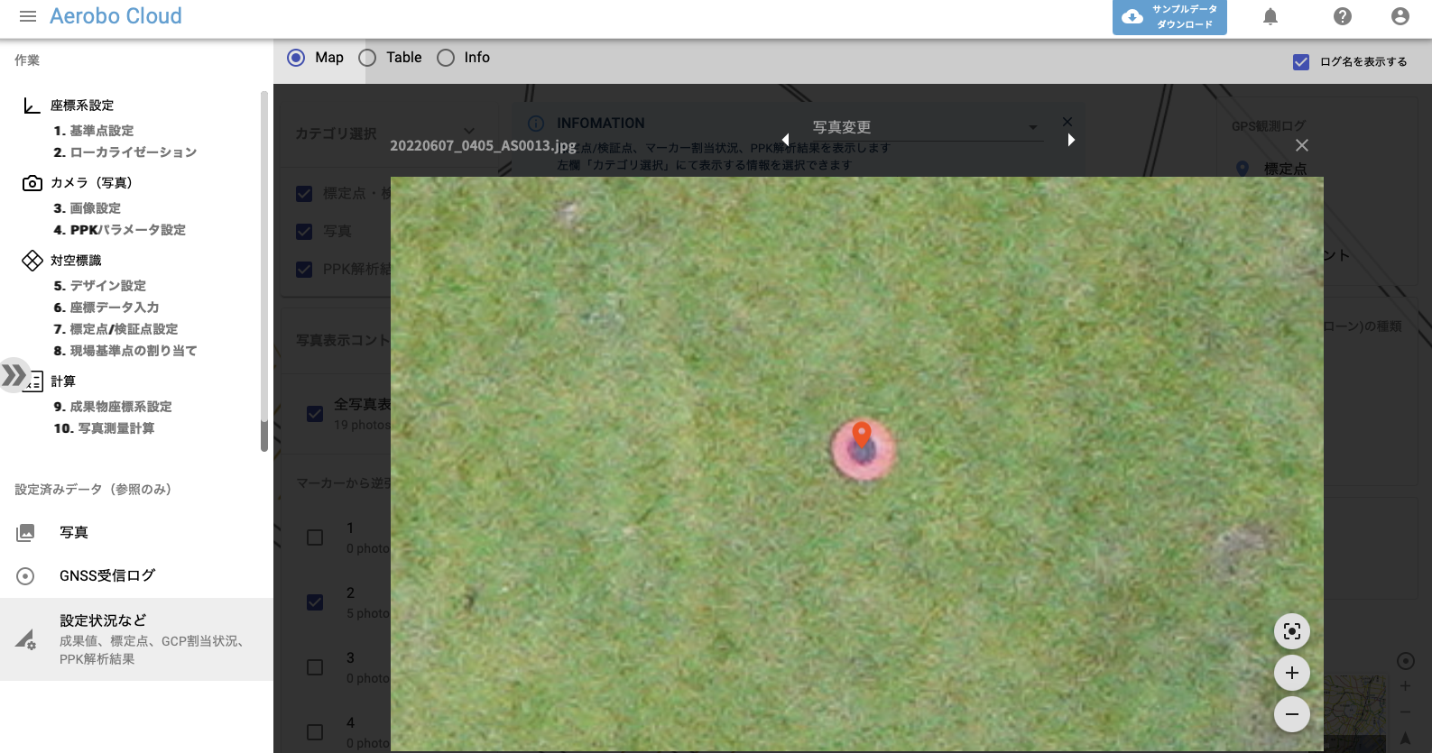Click the INFOMATION info circle icon
This screenshot has height=753, width=1432.
(x=536, y=124)
